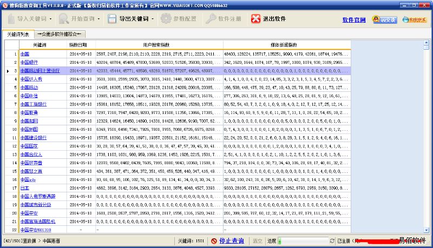Click the application logo icon in the title bar
This screenshot has height=248, width=433.
(x=5, y=5)
